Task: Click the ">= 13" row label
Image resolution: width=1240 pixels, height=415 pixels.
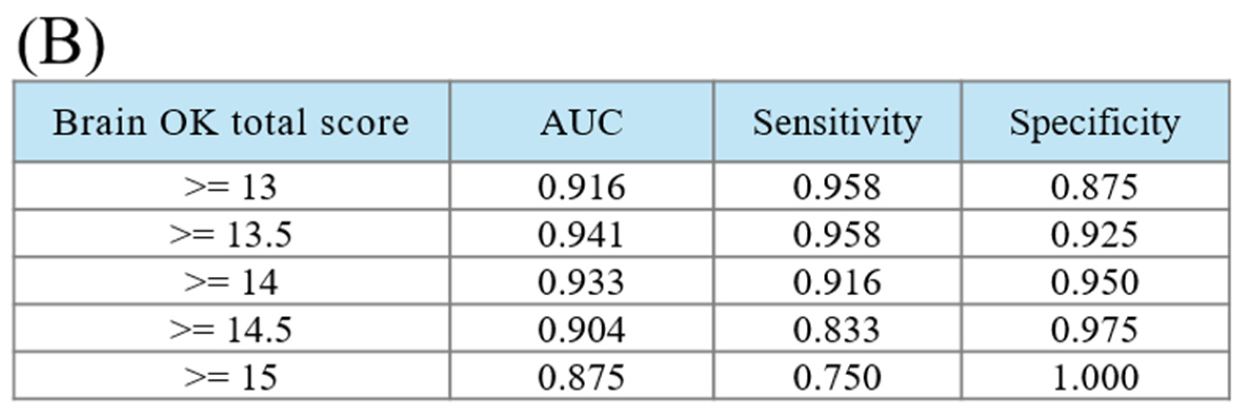Action: click(x=230, y=187)
